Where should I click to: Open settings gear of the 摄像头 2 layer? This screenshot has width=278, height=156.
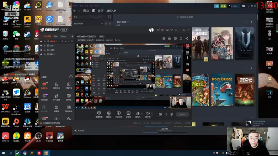point(62,41)
